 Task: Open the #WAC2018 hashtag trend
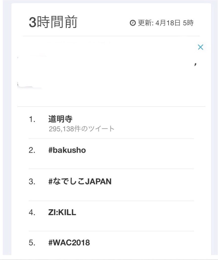pos(69,243)
